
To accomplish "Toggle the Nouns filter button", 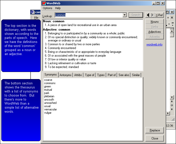I will click(155, 22).
